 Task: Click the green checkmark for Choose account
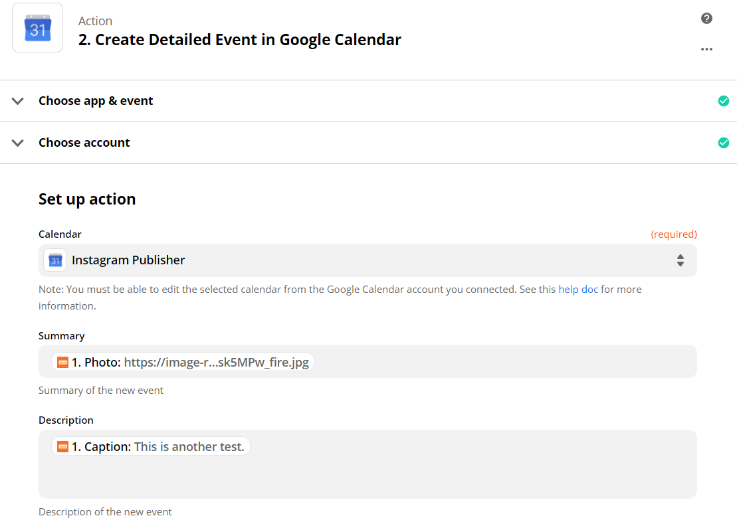click(724, 143)
